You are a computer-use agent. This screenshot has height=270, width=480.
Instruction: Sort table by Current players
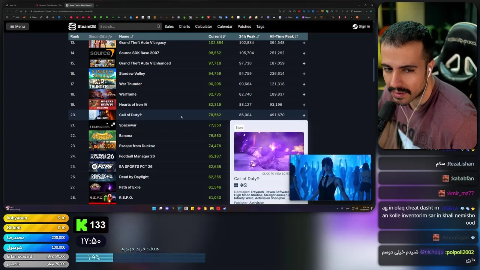coord(217,36)
